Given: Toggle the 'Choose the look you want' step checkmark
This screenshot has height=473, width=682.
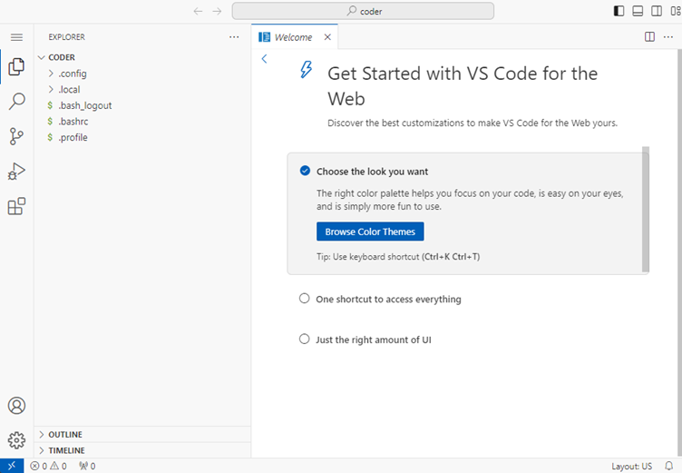Looking at the screenshot, I should tap(305, 171).
